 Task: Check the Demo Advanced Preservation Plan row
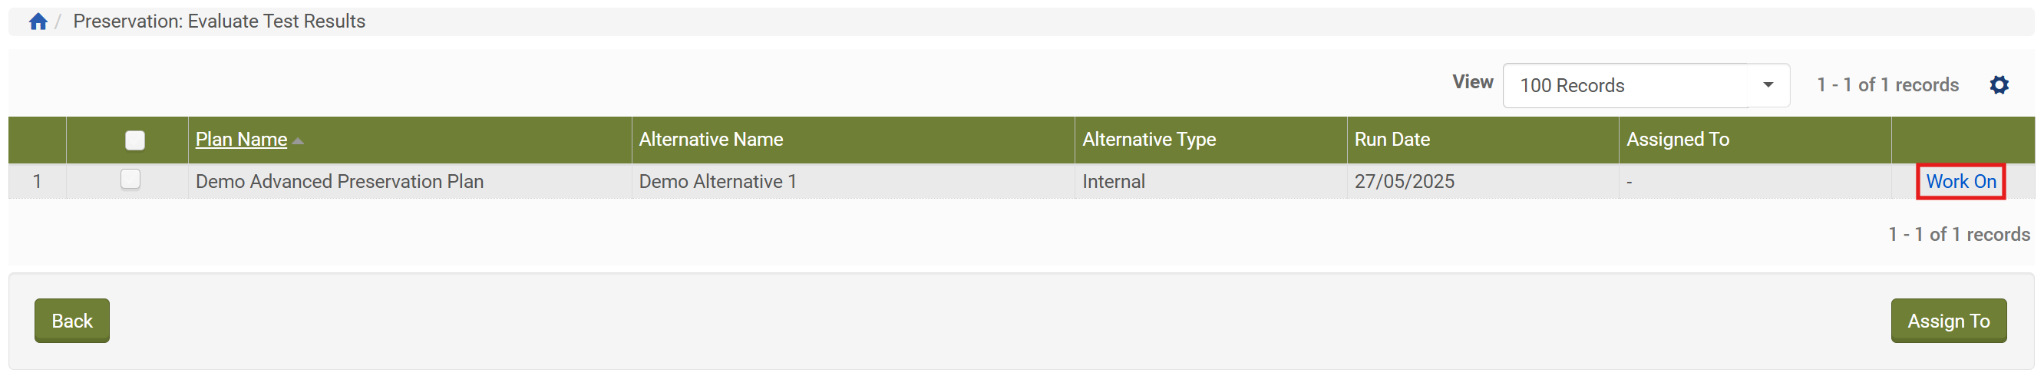tap(130, 180)
